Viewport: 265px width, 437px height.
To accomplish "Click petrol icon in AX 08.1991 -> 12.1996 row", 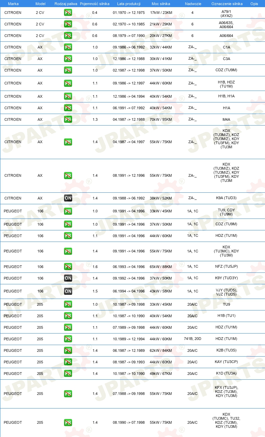I will pos(68,175).
